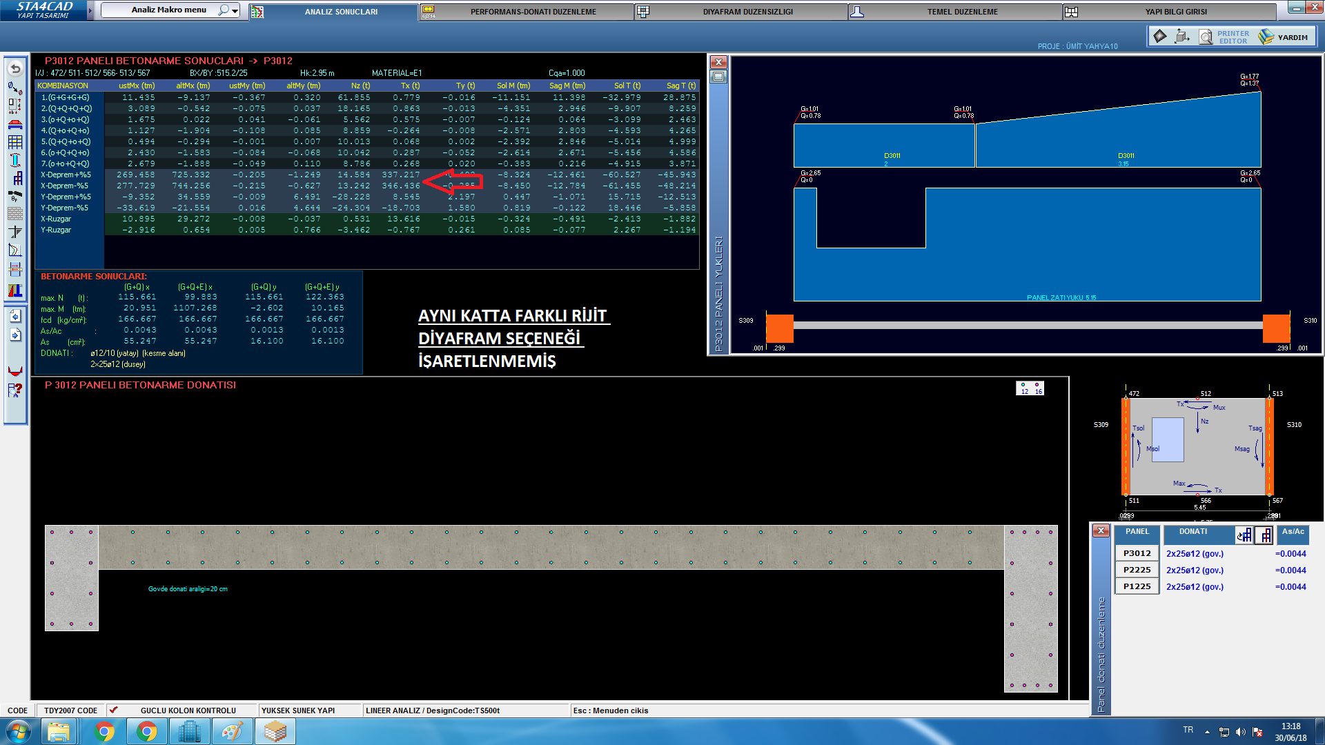Toggle the red-blue panel display button
The image size is (1325, 745).
click(x=1264, y=535)
